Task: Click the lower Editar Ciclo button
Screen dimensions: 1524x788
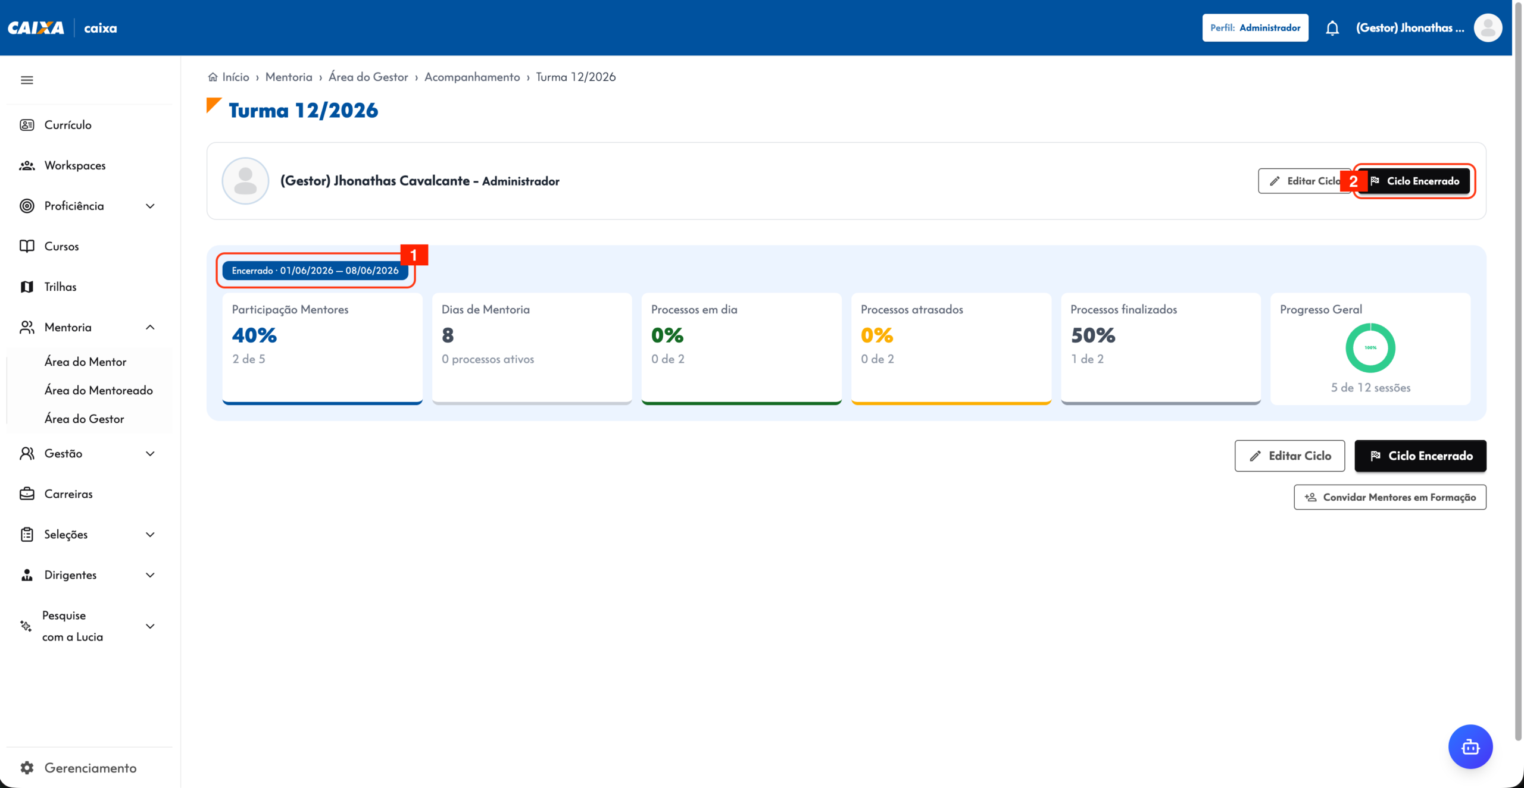Action: point(1289,456)
